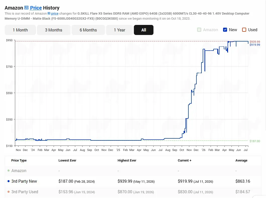Uncheck the New price checkbox
266x198 pixels.
pos(225,30)
